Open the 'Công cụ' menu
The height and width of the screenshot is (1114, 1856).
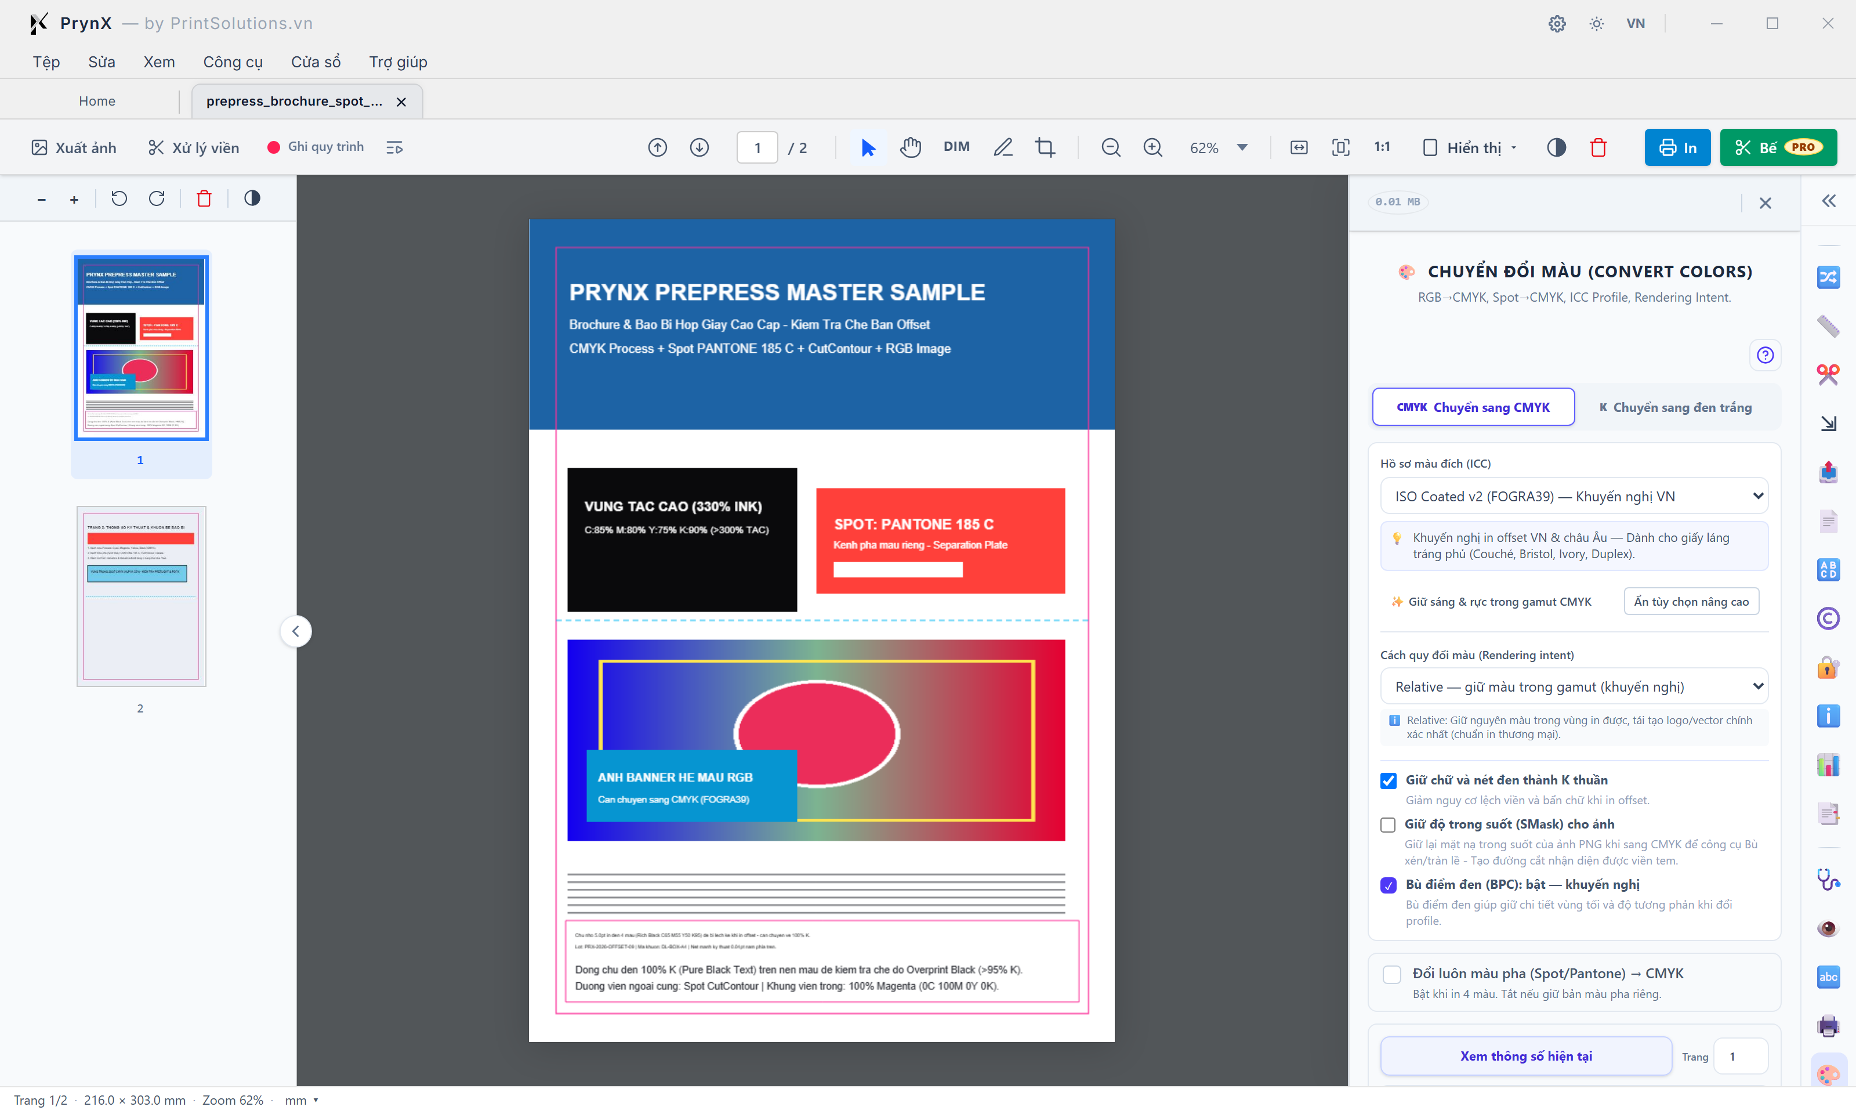click(x=233, y=62)
